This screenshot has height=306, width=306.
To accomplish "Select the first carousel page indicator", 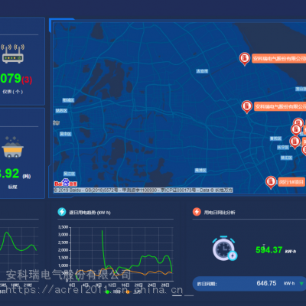I will pos(177,295).
